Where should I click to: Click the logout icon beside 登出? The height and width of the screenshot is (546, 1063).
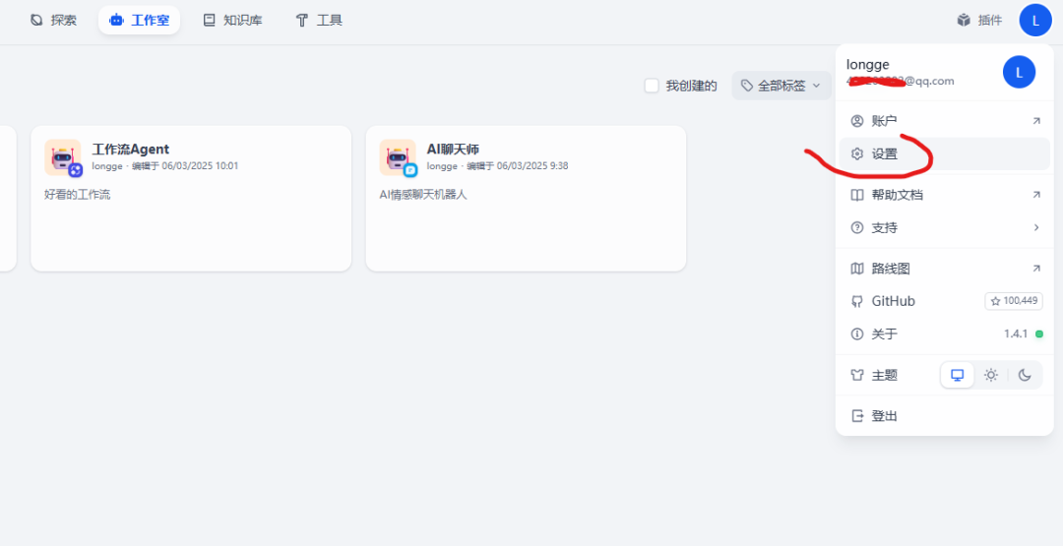[x=857, y=416]
